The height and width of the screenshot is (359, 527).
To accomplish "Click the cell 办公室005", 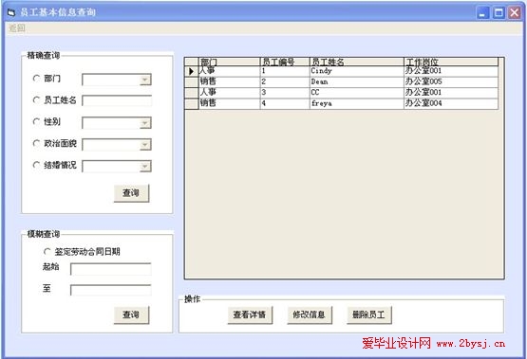I will (451, 82).
